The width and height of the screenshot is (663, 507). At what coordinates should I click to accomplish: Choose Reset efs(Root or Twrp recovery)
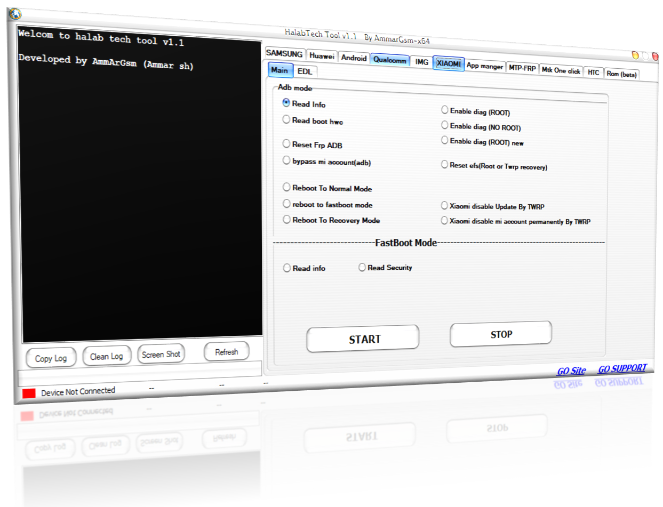(x=494, y=166)
